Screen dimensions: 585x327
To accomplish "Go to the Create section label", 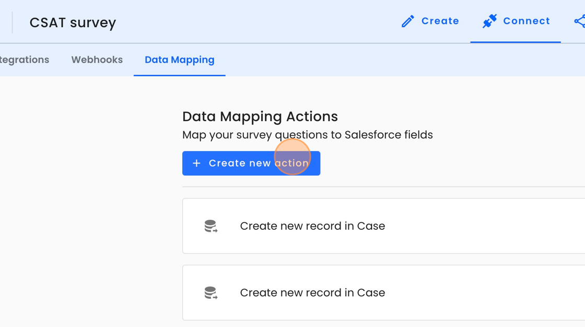I will (440, 21).
